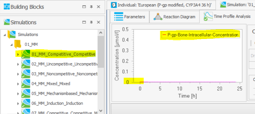The width and height of the screenshot is (255, 114).
Task: Open the Time Profile Analysis tab
Action: (x=227, y=16)
